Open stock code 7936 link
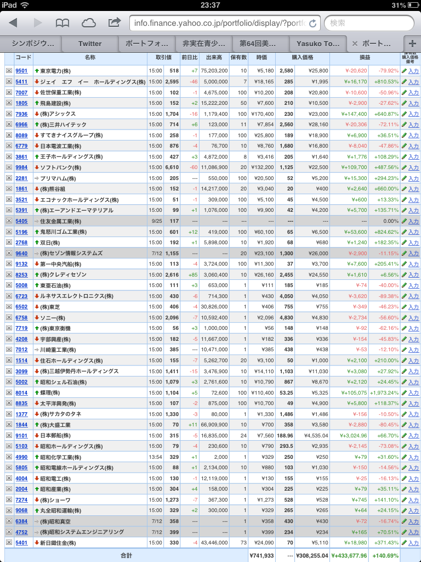Viewport: 421px width, 562px height. click(21, 114)
